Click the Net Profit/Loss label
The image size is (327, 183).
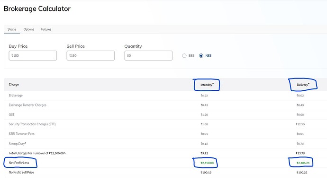(19, 163)
